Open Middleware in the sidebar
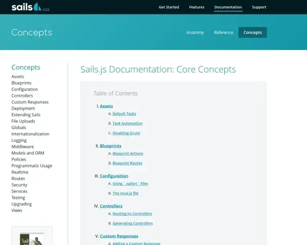307x245 pixels. point(23,146)
